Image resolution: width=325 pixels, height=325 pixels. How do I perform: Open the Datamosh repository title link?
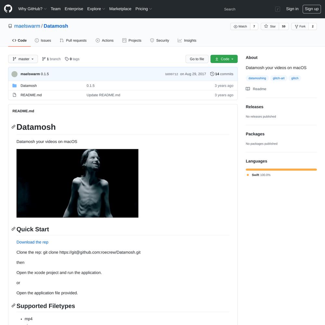(56, 26)
